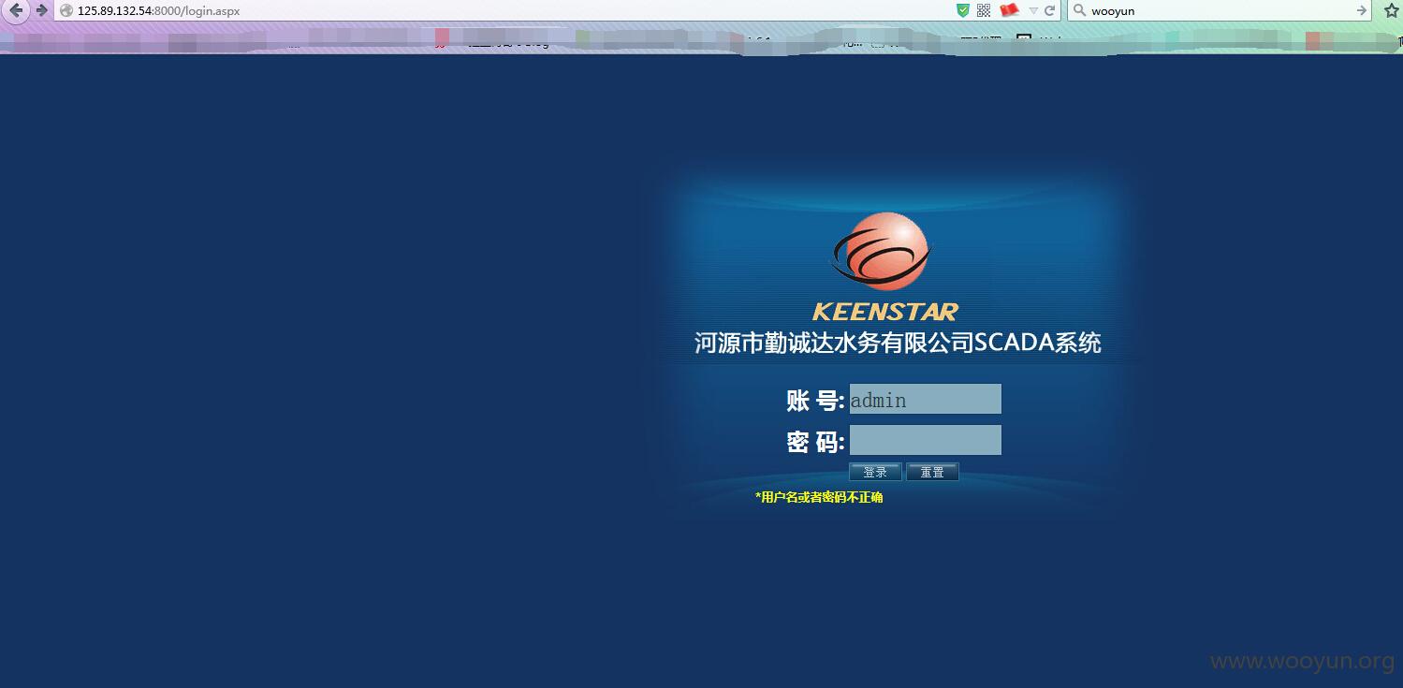This screenshot has width=1403, height=688.
Task: Go forward with the browser forward arrow
Action: coord(41,11)
